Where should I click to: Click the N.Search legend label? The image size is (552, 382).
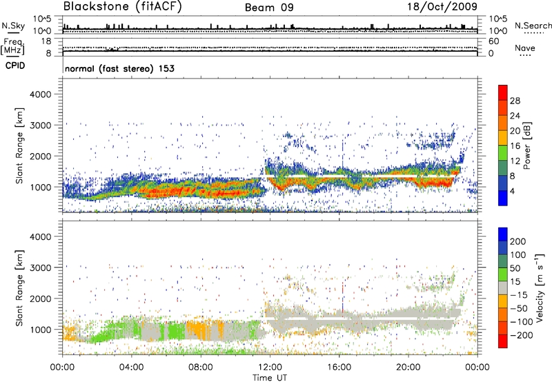coord(533,26)
